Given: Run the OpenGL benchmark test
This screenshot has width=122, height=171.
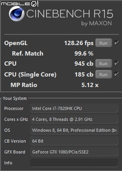Looking at the screenshot, I should tap(104, 43).
